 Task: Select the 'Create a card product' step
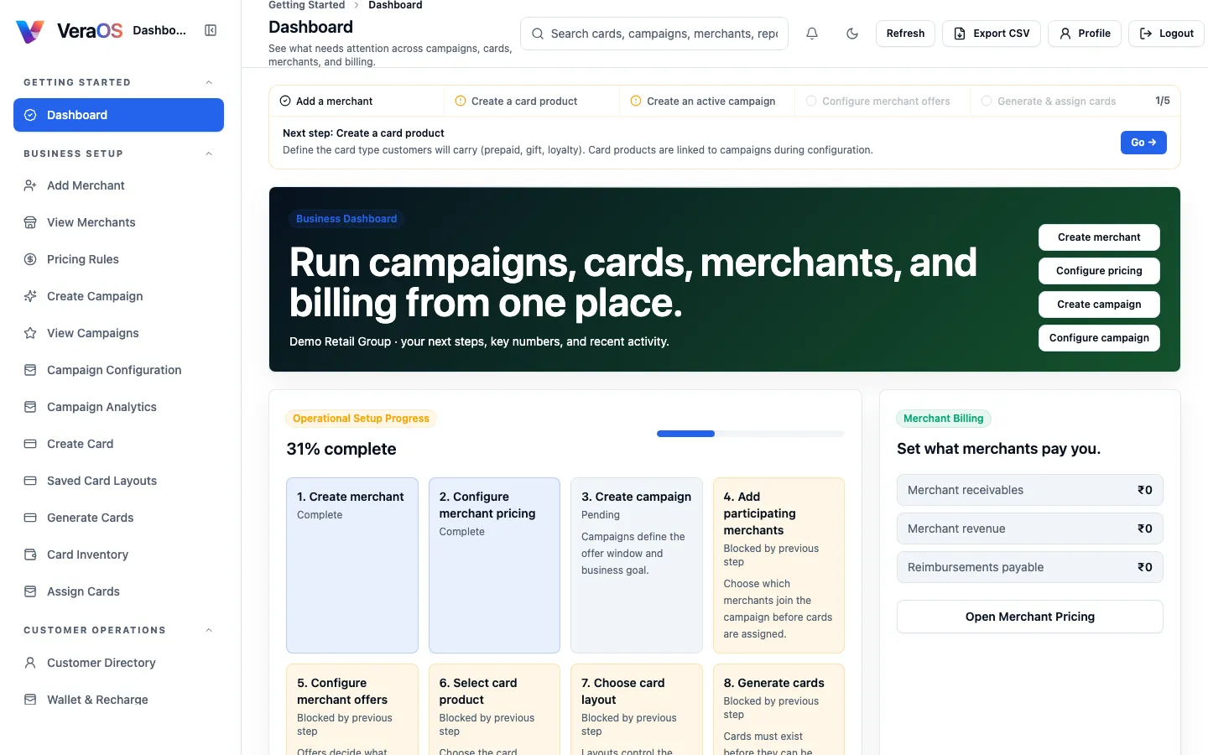(x=532, y=101)
